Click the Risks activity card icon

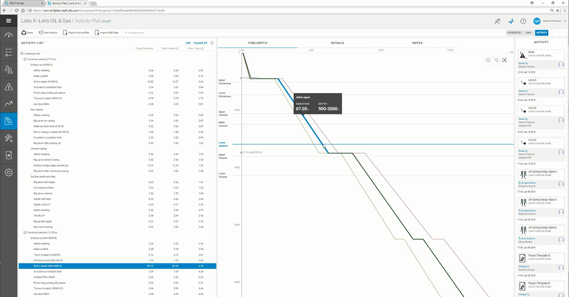pos(523,55)
